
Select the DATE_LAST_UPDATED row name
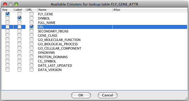click(55, 66)
